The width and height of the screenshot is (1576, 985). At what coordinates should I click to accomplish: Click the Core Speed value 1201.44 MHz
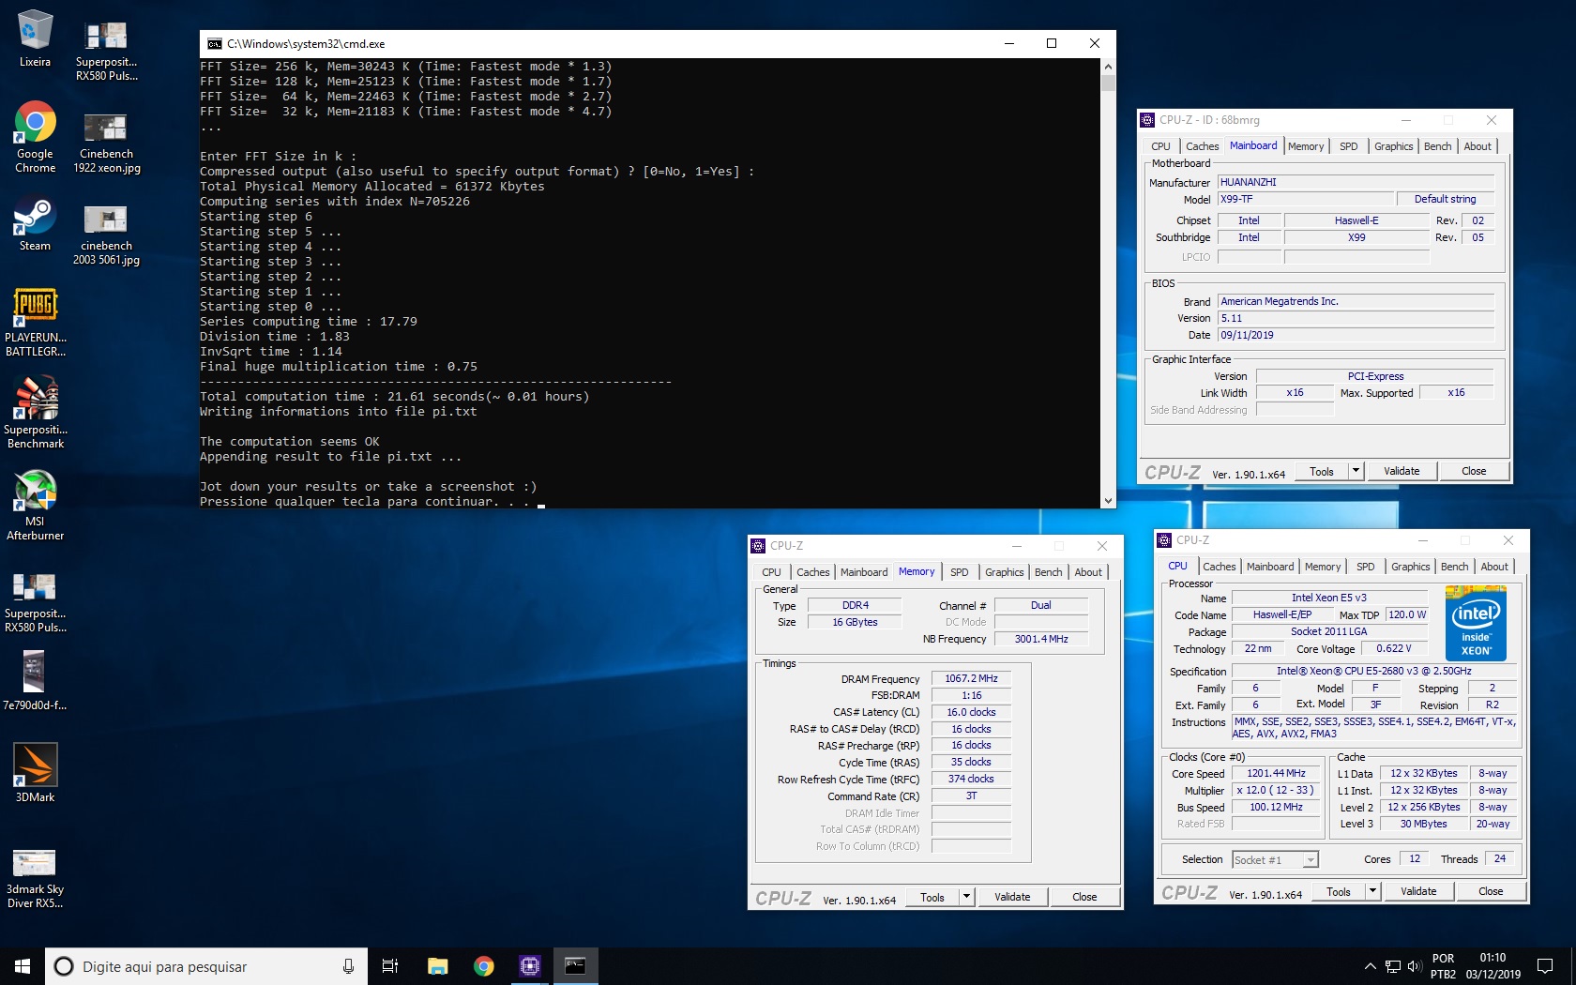1276,773
